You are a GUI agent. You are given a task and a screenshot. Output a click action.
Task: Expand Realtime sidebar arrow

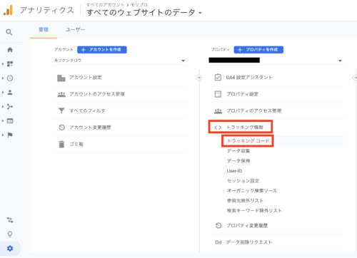[x=3, y=78]
